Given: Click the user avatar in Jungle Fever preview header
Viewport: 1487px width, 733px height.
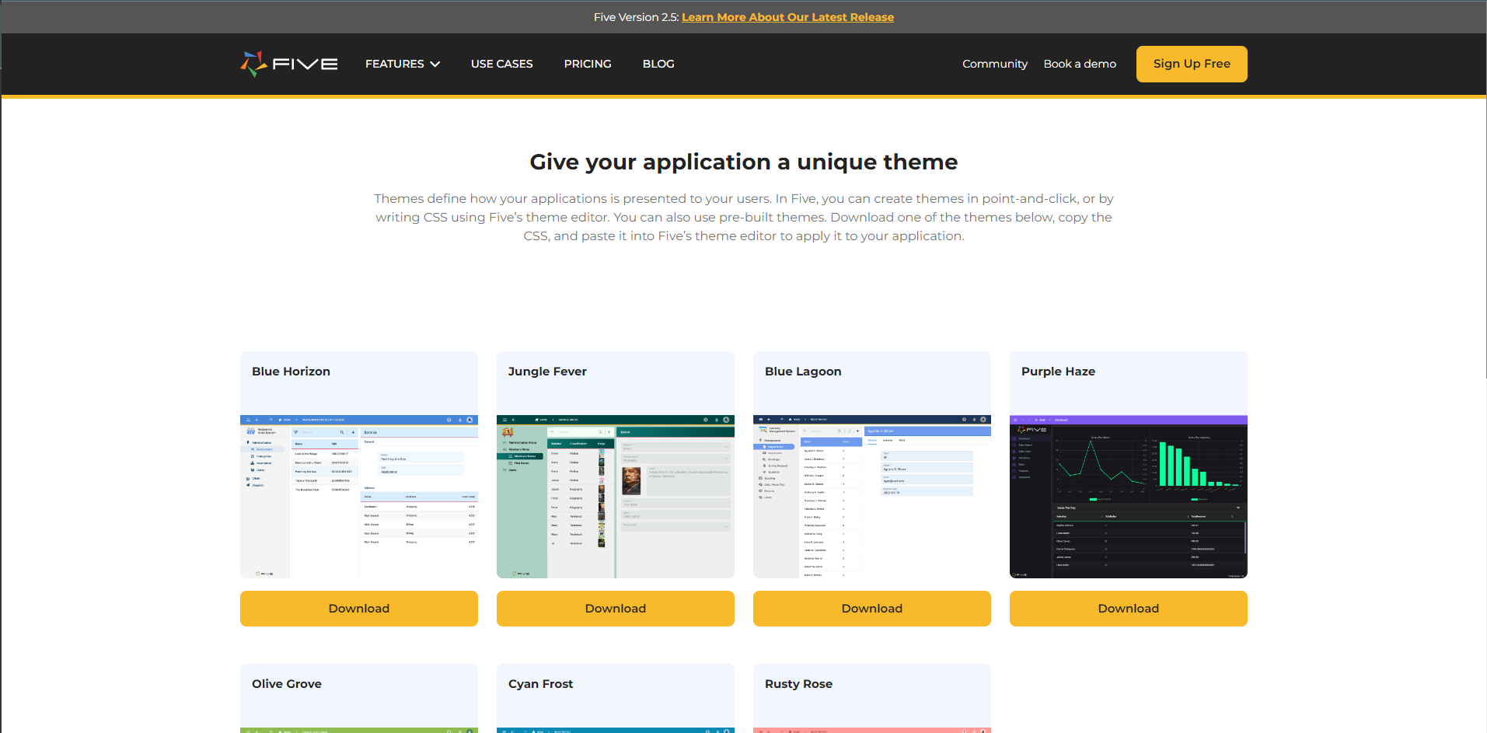Looking at the screenshot, I should (x=726, y=420).
